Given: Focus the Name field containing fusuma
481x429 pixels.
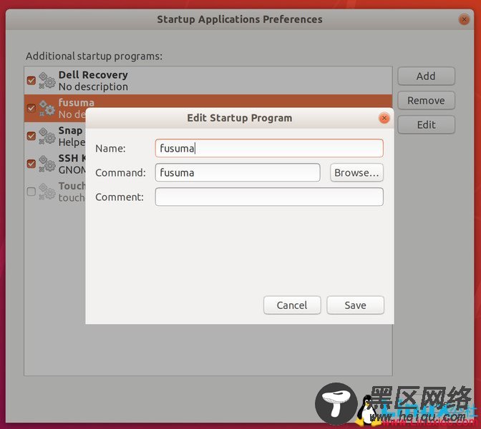Looking at the screenshot, I should tap(269, 148).
